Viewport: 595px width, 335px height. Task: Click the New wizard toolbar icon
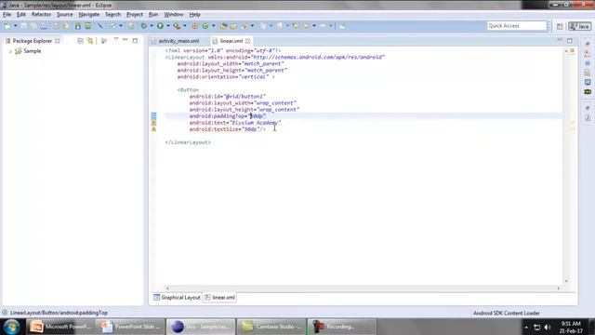(7, 26)
